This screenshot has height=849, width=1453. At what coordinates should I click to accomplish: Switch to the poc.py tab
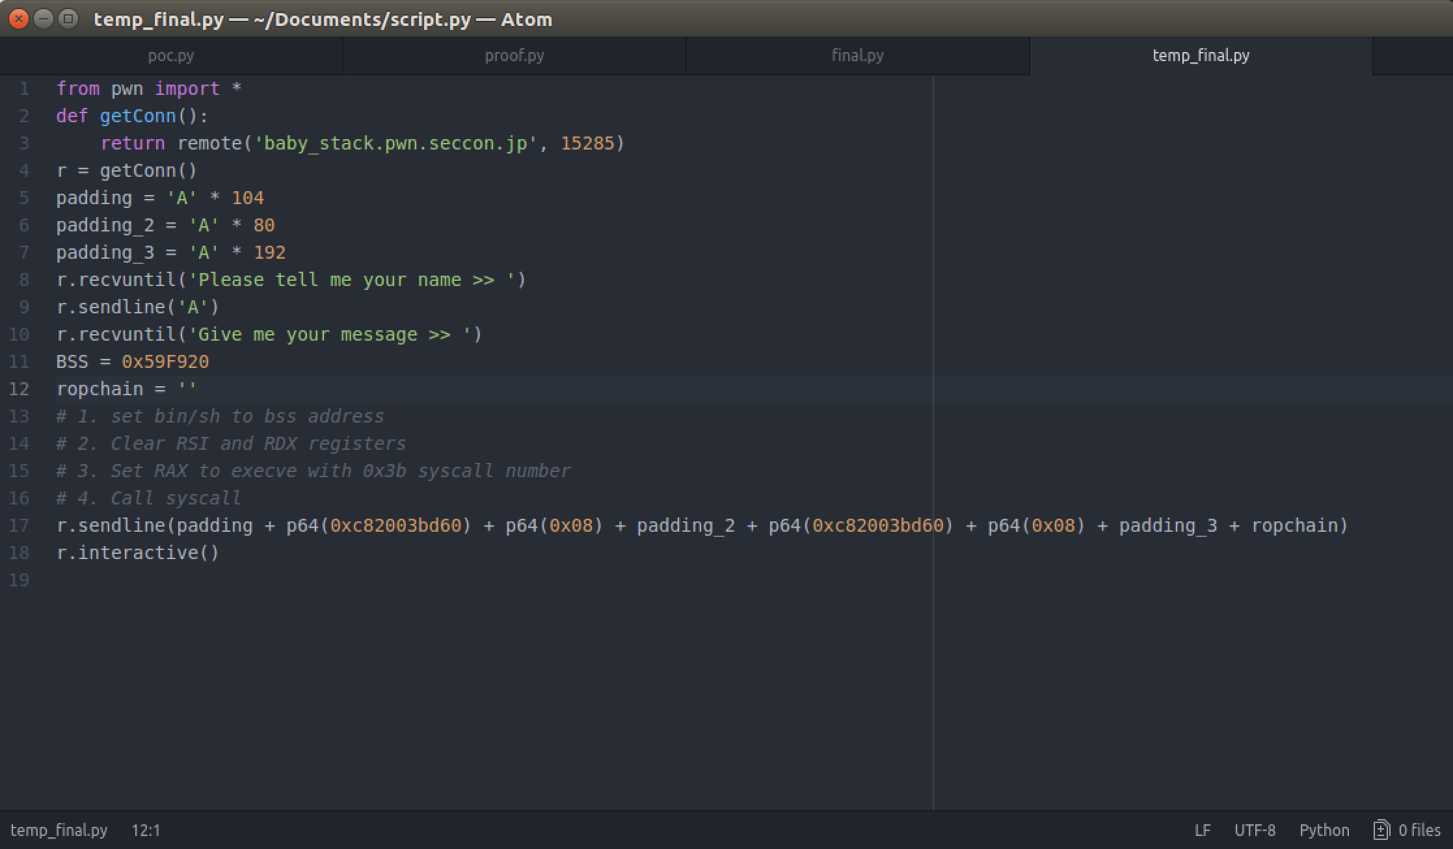point(170,56)
